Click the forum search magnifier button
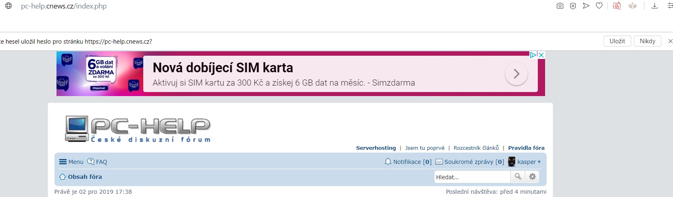673x197 pixels. coord(518,177)
